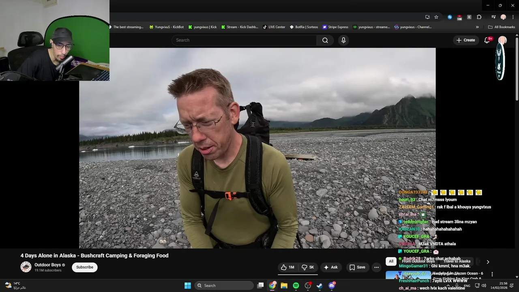Open the LIVE Center bookmark
This screenshot has height=292, width=519.
click(x=274, y=27)
